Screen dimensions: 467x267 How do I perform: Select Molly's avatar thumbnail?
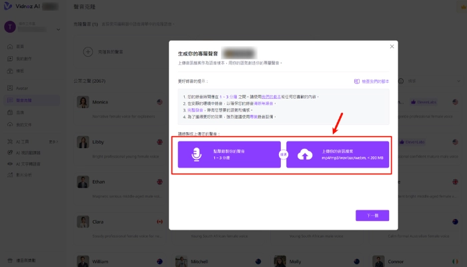coord(280,262)
